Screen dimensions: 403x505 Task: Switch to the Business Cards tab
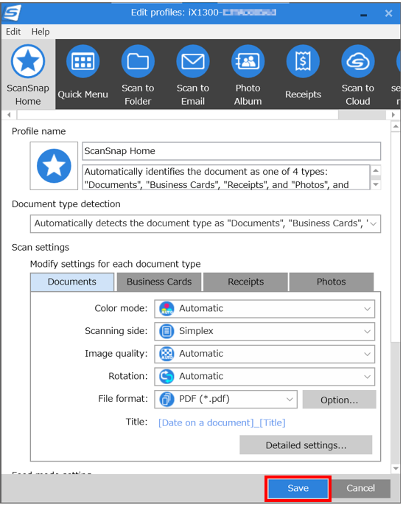coord(159,282)
